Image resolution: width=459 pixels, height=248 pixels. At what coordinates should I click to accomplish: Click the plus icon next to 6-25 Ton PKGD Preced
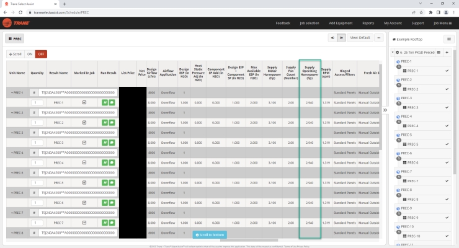point(447,52)
